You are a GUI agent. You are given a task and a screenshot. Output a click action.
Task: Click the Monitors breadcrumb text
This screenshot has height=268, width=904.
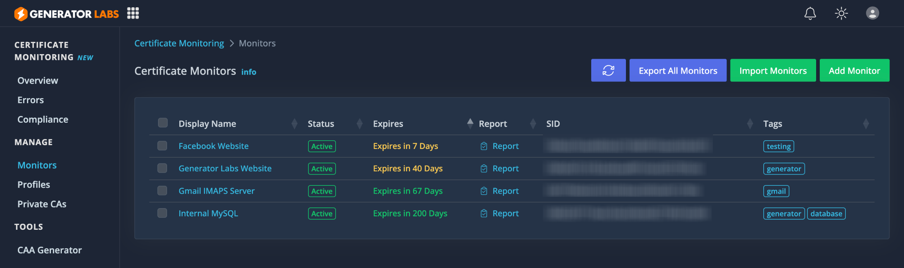(x=257, y=43)
